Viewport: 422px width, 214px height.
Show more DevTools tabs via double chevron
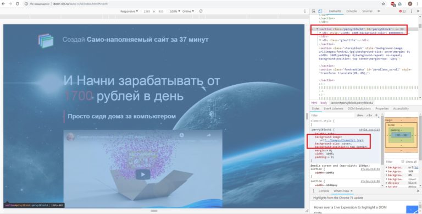(379, 11)
